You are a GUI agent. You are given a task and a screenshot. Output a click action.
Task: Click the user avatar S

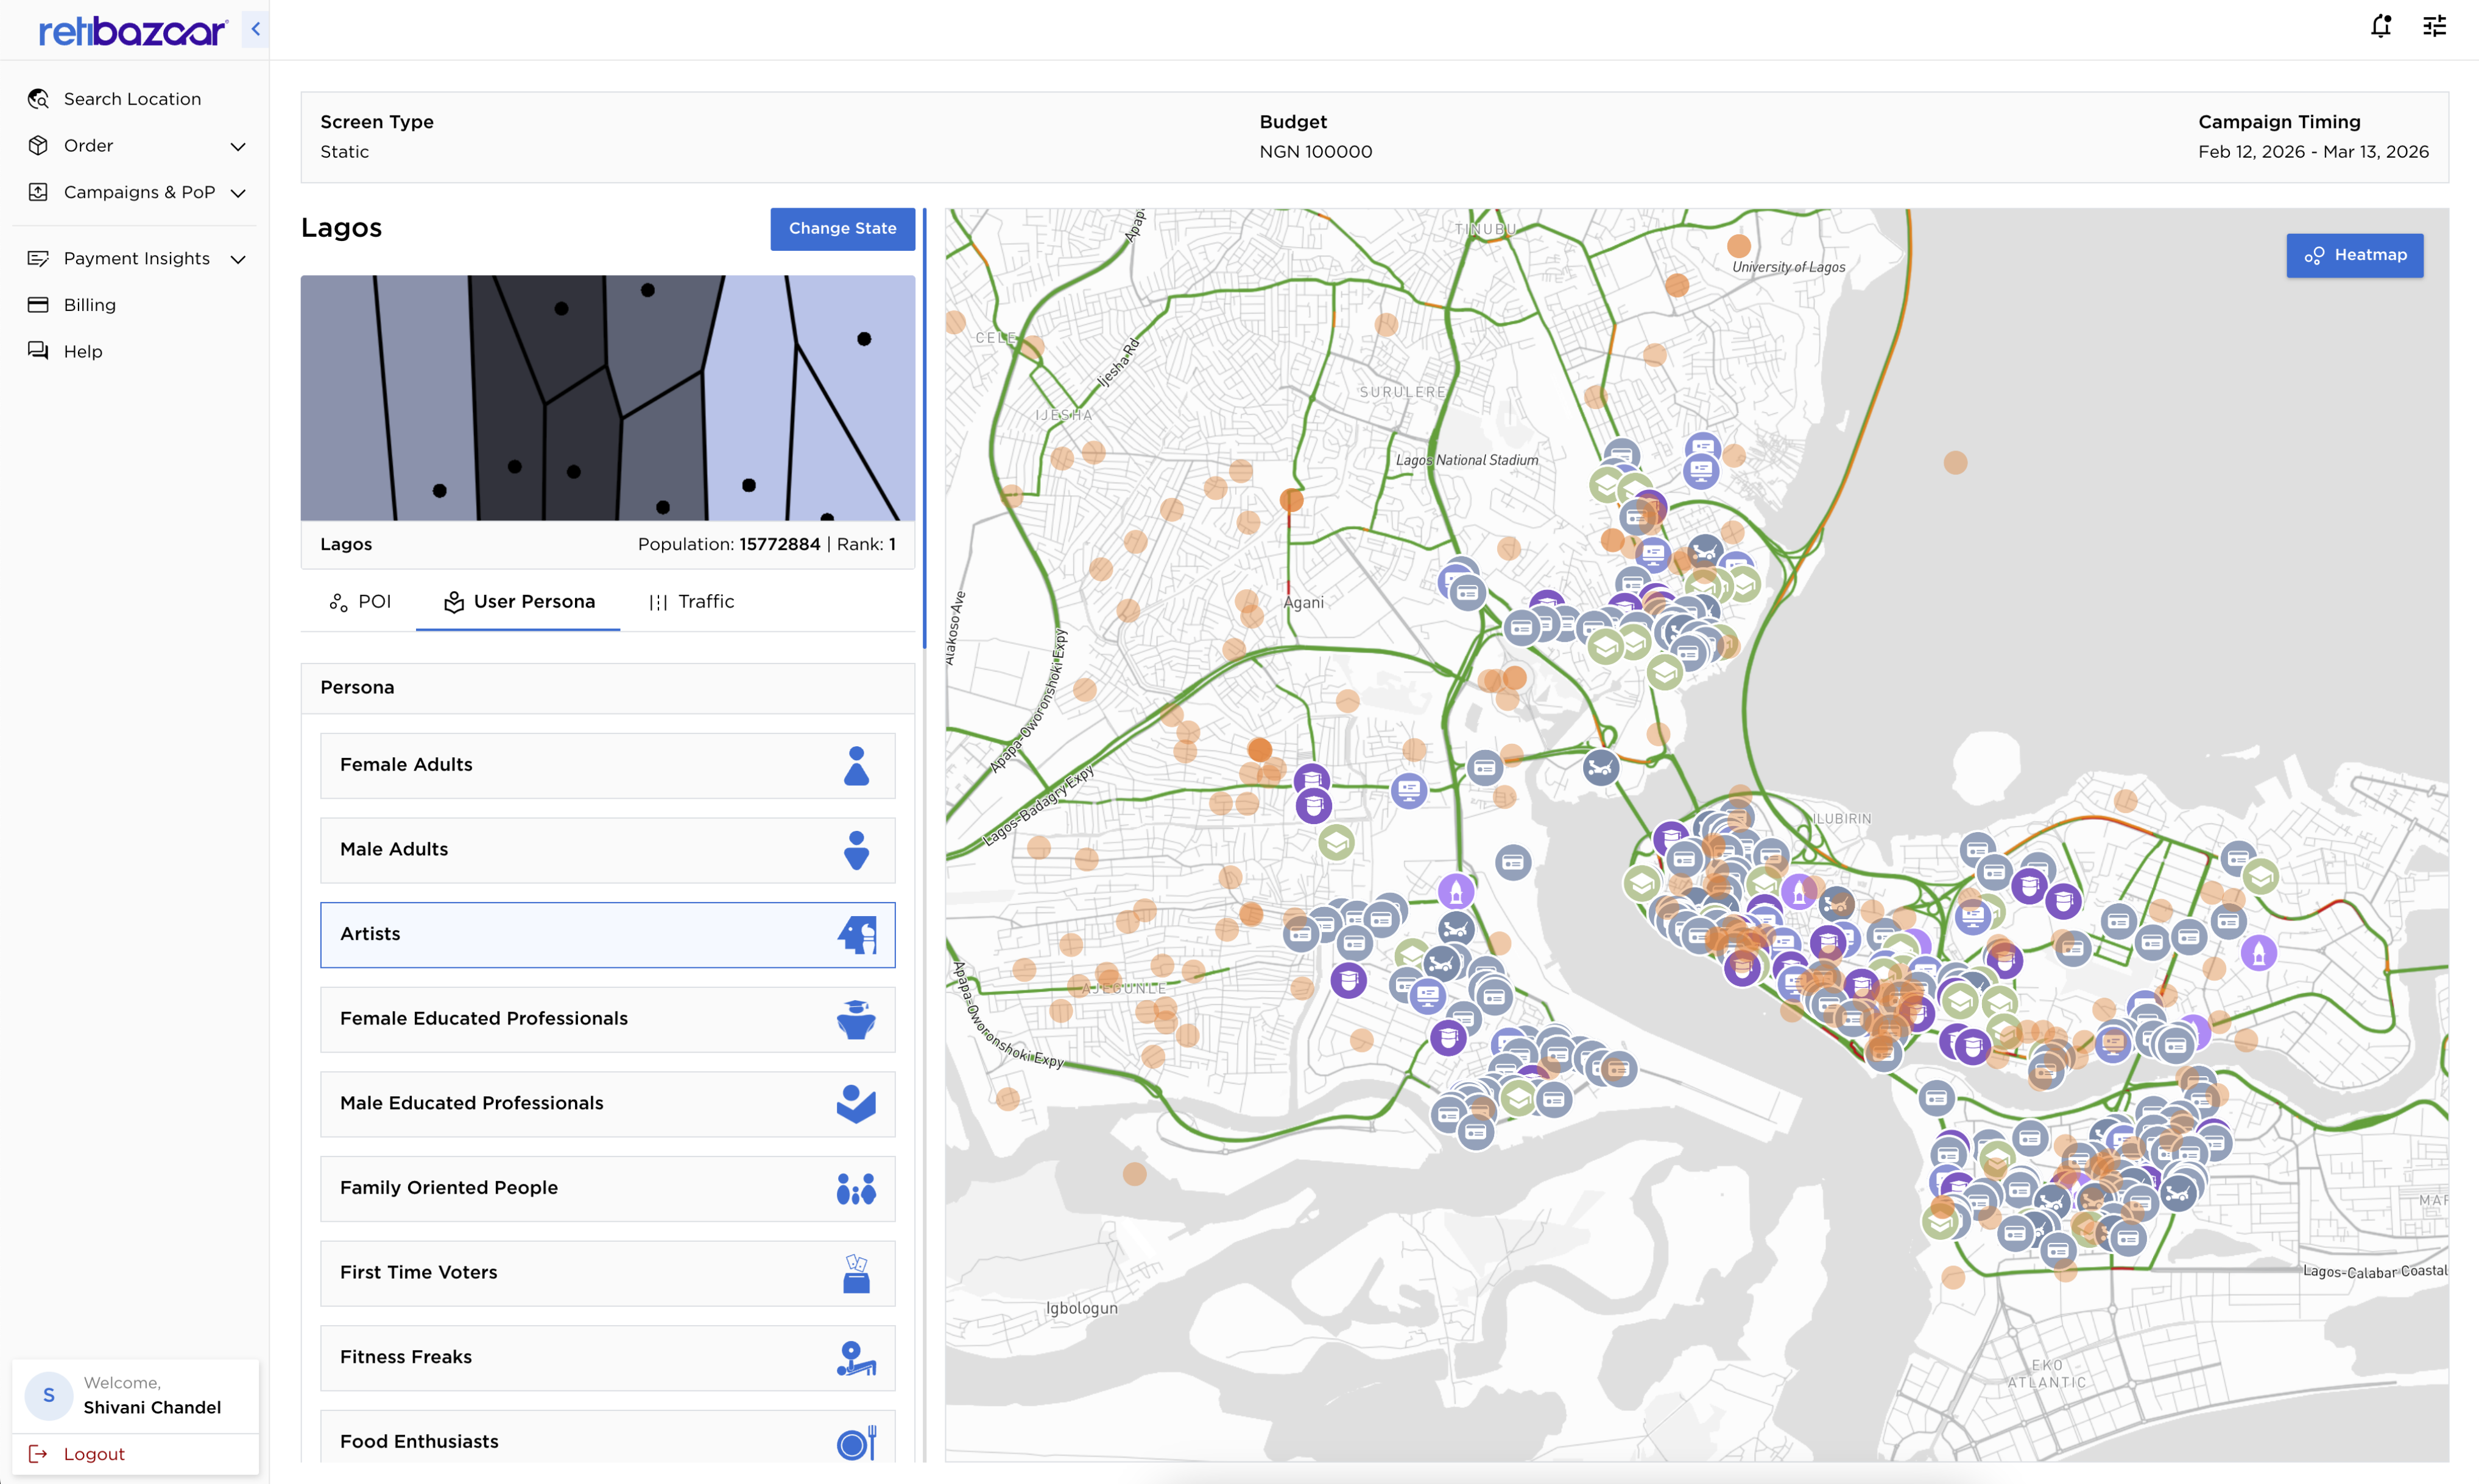coord(48,1395)
